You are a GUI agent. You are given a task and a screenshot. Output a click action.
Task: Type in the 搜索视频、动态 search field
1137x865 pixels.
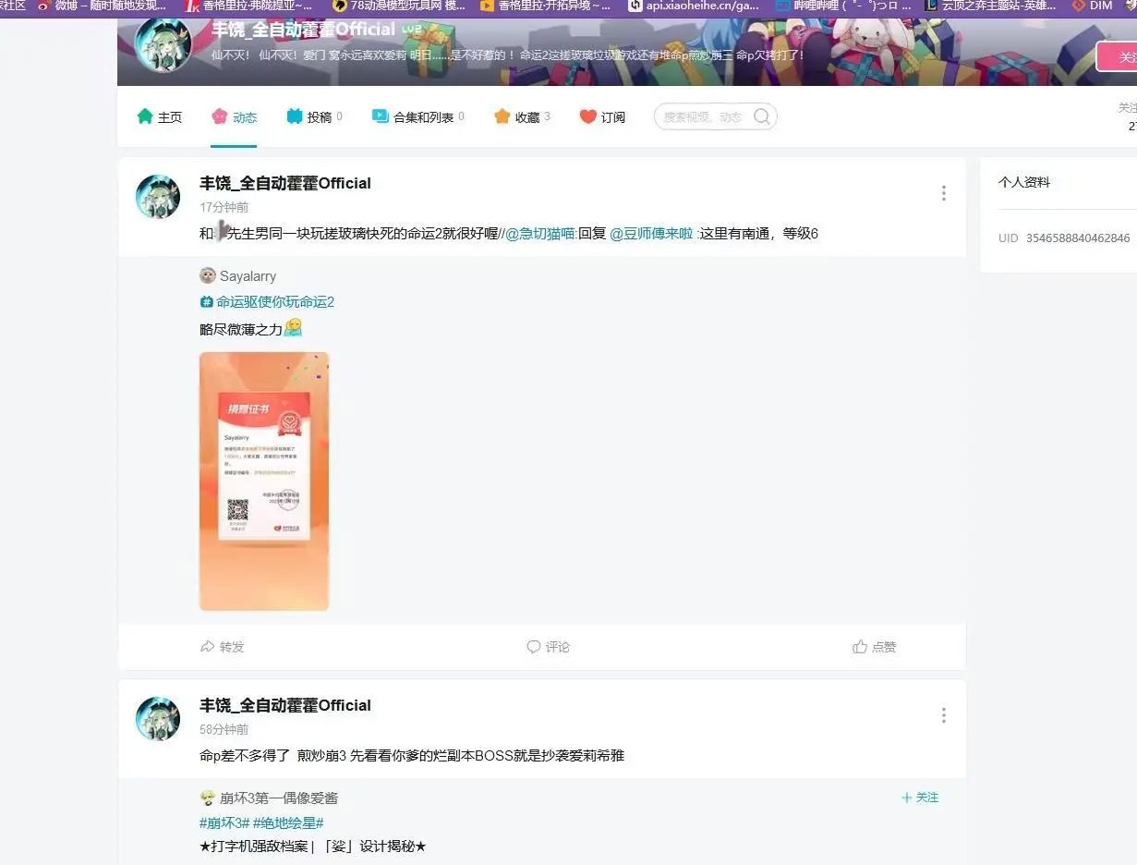(x=702, y=117)
